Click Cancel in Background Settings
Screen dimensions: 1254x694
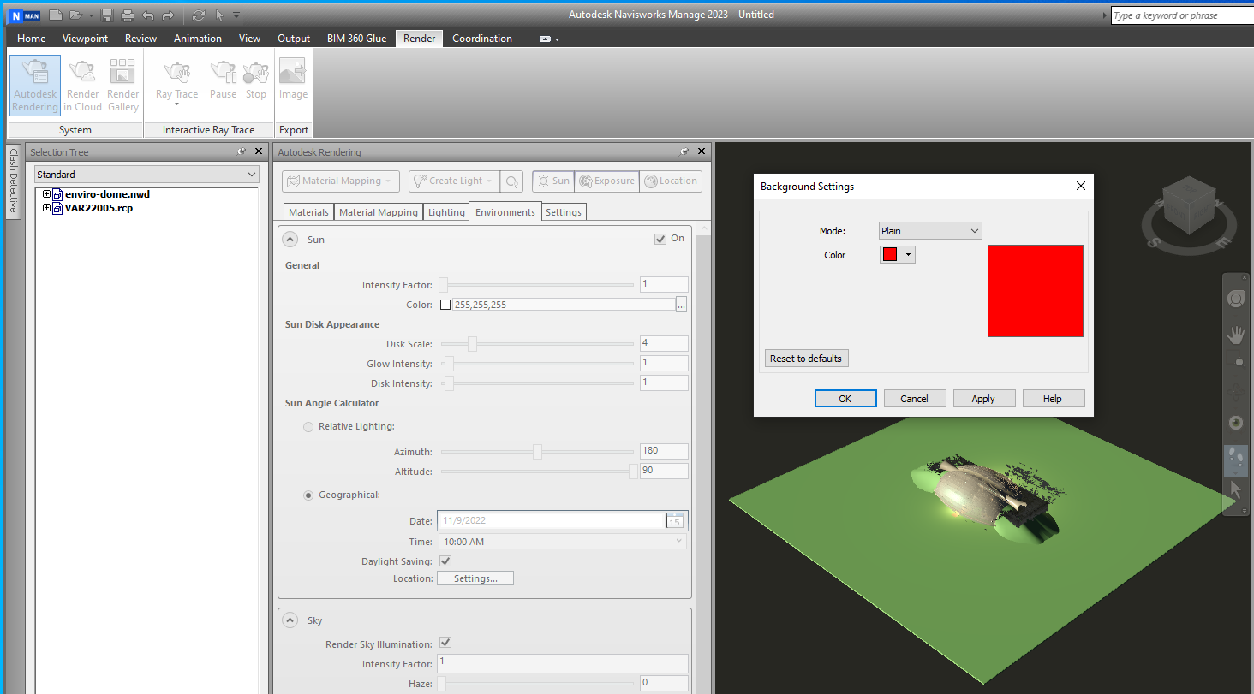click(915, 399)
